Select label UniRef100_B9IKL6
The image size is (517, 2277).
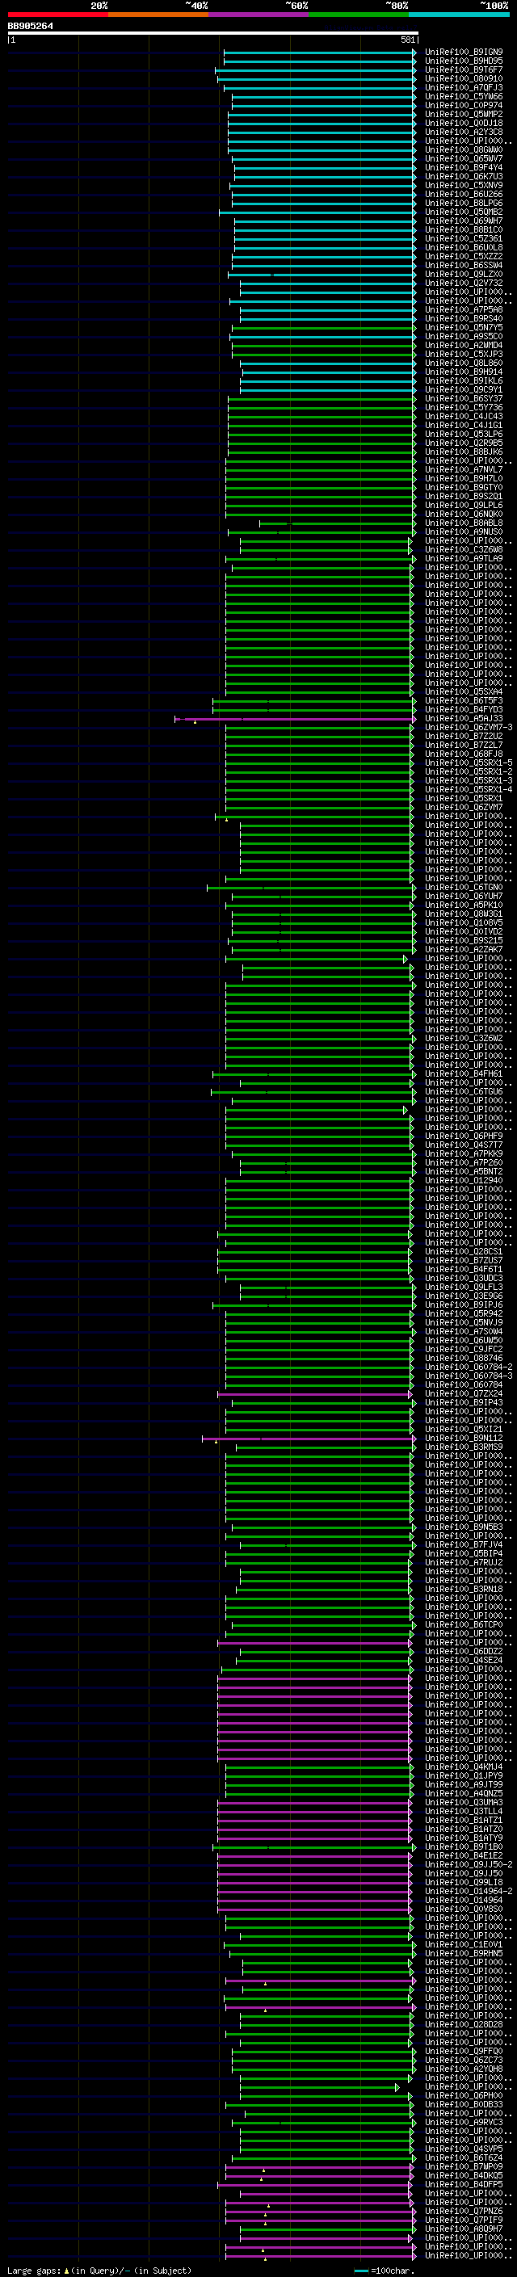tap(463, 381)
